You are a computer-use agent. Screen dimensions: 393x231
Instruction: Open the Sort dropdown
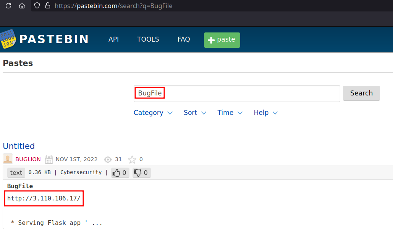(x=195, y=113)
